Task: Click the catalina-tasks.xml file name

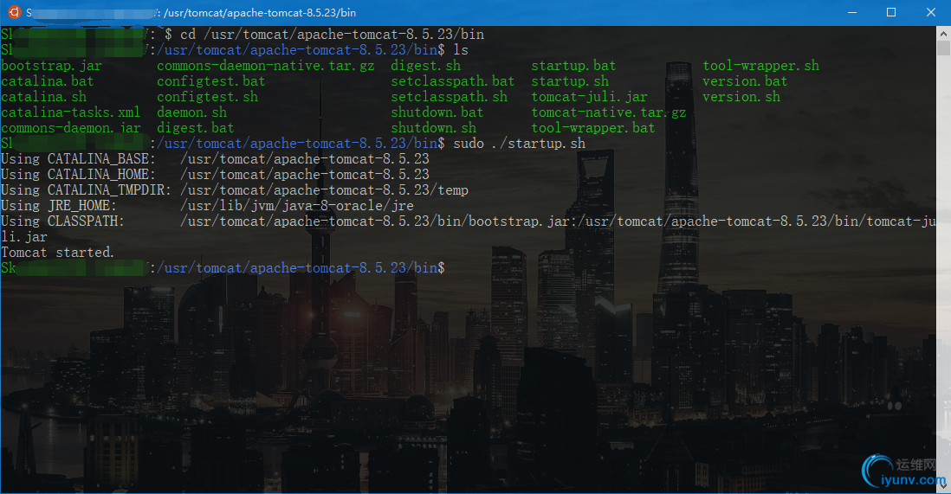Action: [x=70, y=112]
